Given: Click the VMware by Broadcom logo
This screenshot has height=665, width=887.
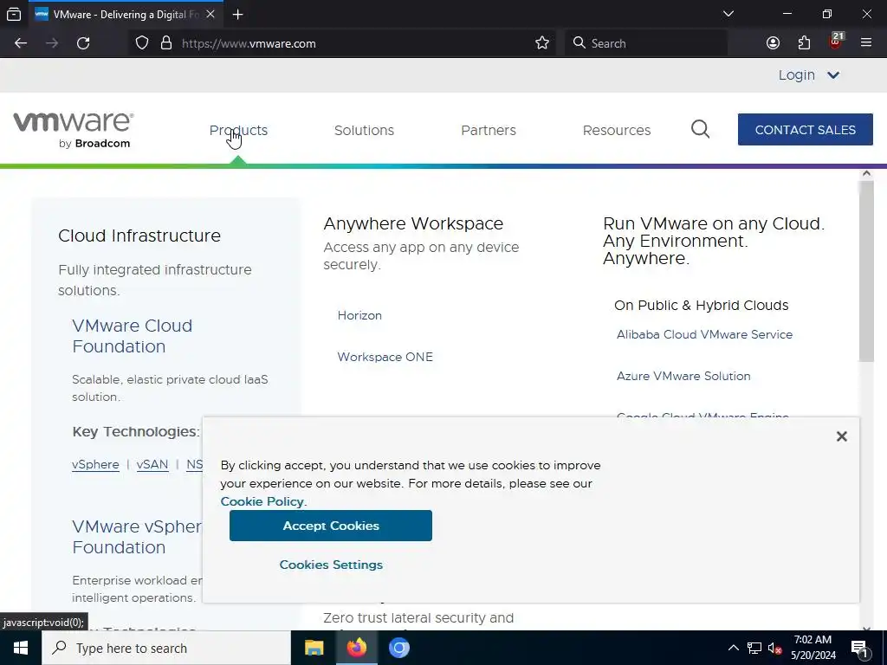Looking at the screenshot, I should (x=74, y=130).
